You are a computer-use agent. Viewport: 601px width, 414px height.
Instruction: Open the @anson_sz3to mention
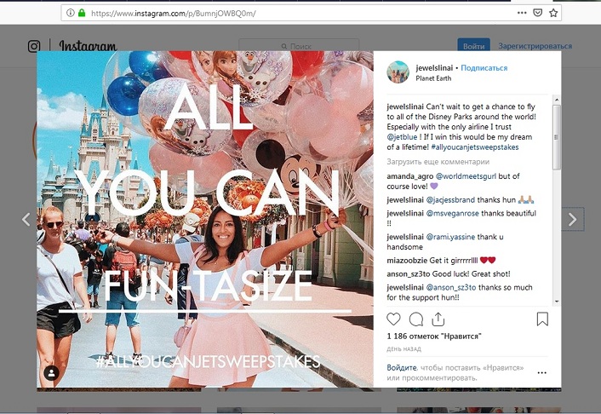click(x=451, y=287)
